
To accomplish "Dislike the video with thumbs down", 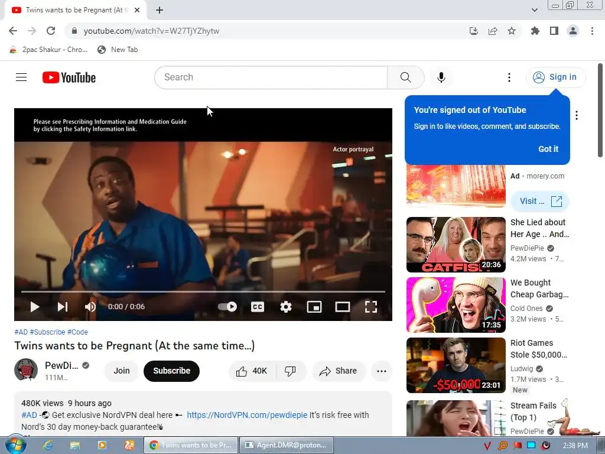I will [x=291, y=371].
